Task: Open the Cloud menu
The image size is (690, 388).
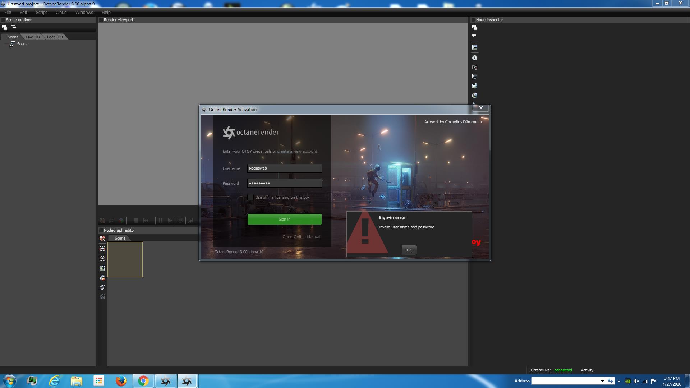Action: [61, 12]
